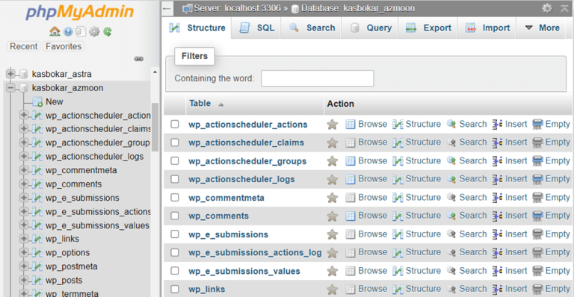Click Structure icon for wp_actionscheduler_groups
This screenshot has height=297, width=574.
coord(398,160)
